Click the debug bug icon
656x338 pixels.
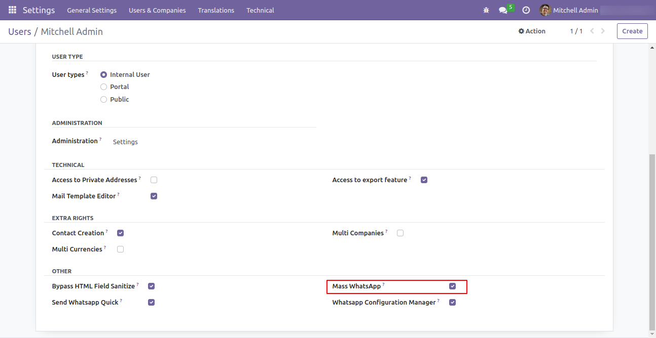coord(486,10)
